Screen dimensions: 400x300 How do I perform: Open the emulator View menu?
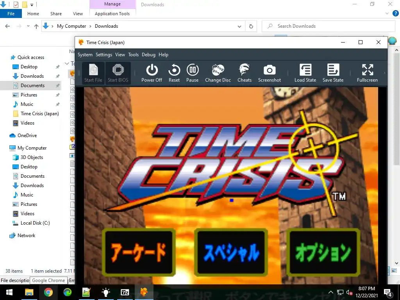[120, 55]
